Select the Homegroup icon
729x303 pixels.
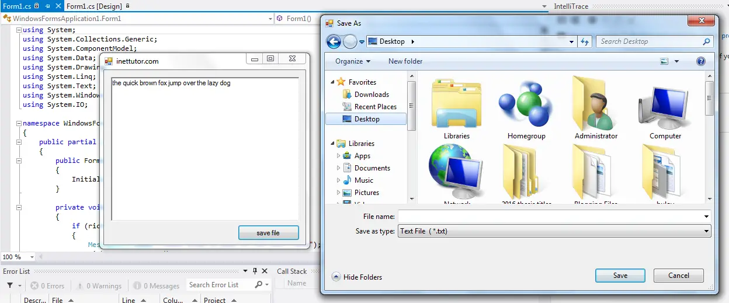(x=526, y=104)
